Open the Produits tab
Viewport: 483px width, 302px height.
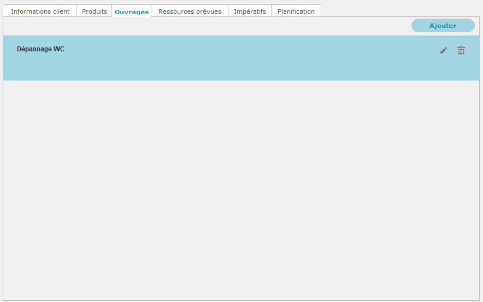coord(95,11)
